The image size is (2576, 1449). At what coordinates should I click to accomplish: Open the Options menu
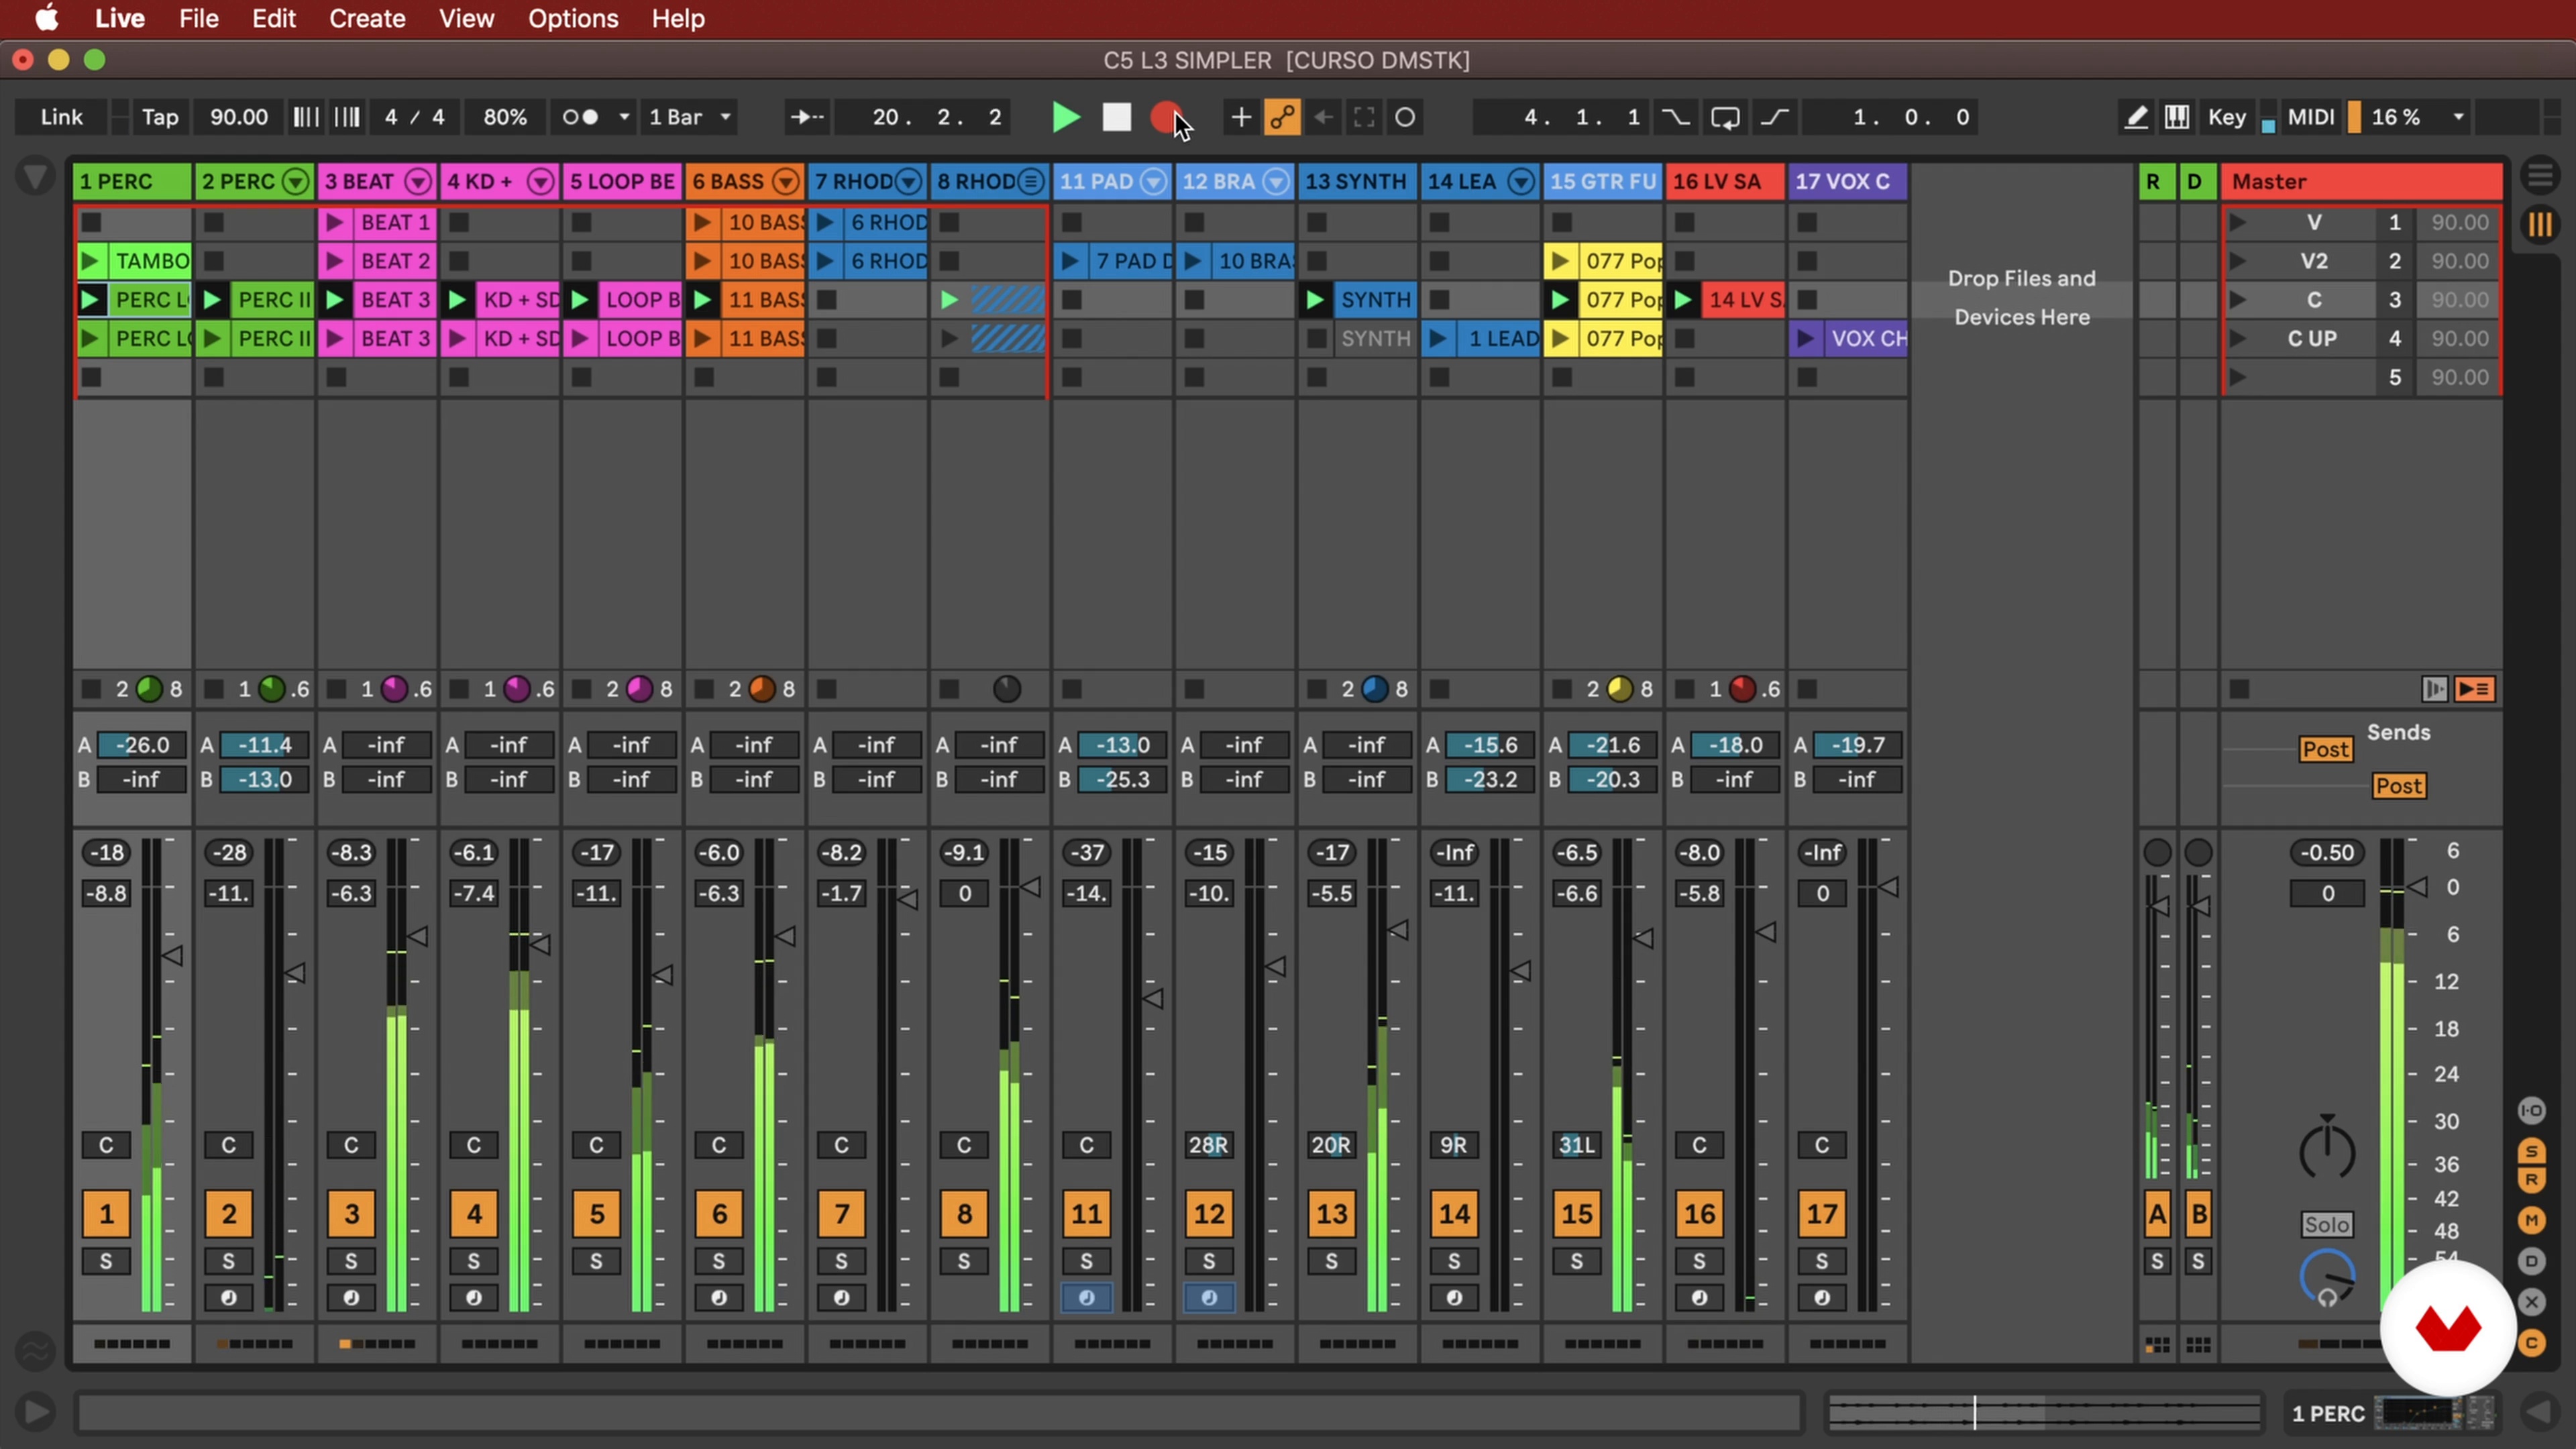pos(573,18)
